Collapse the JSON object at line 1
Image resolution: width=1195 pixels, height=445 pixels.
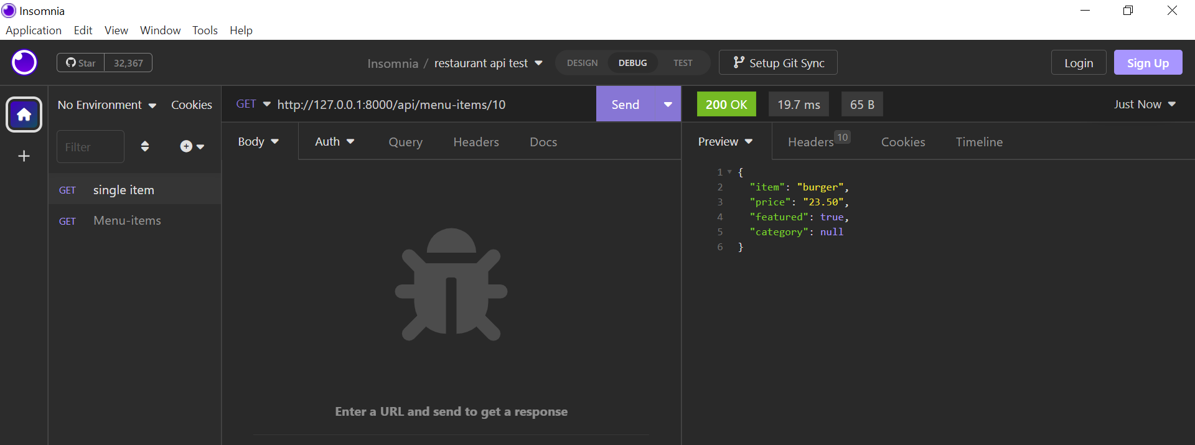click(x=729, y=172)
